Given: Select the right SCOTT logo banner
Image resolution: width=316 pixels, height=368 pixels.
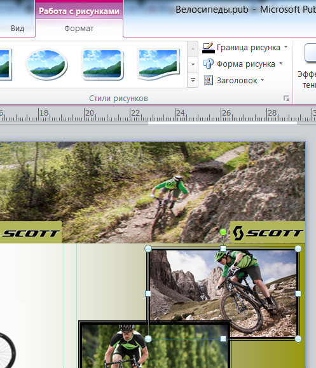Looking at the screenshot, I should [x=268, y=232].
